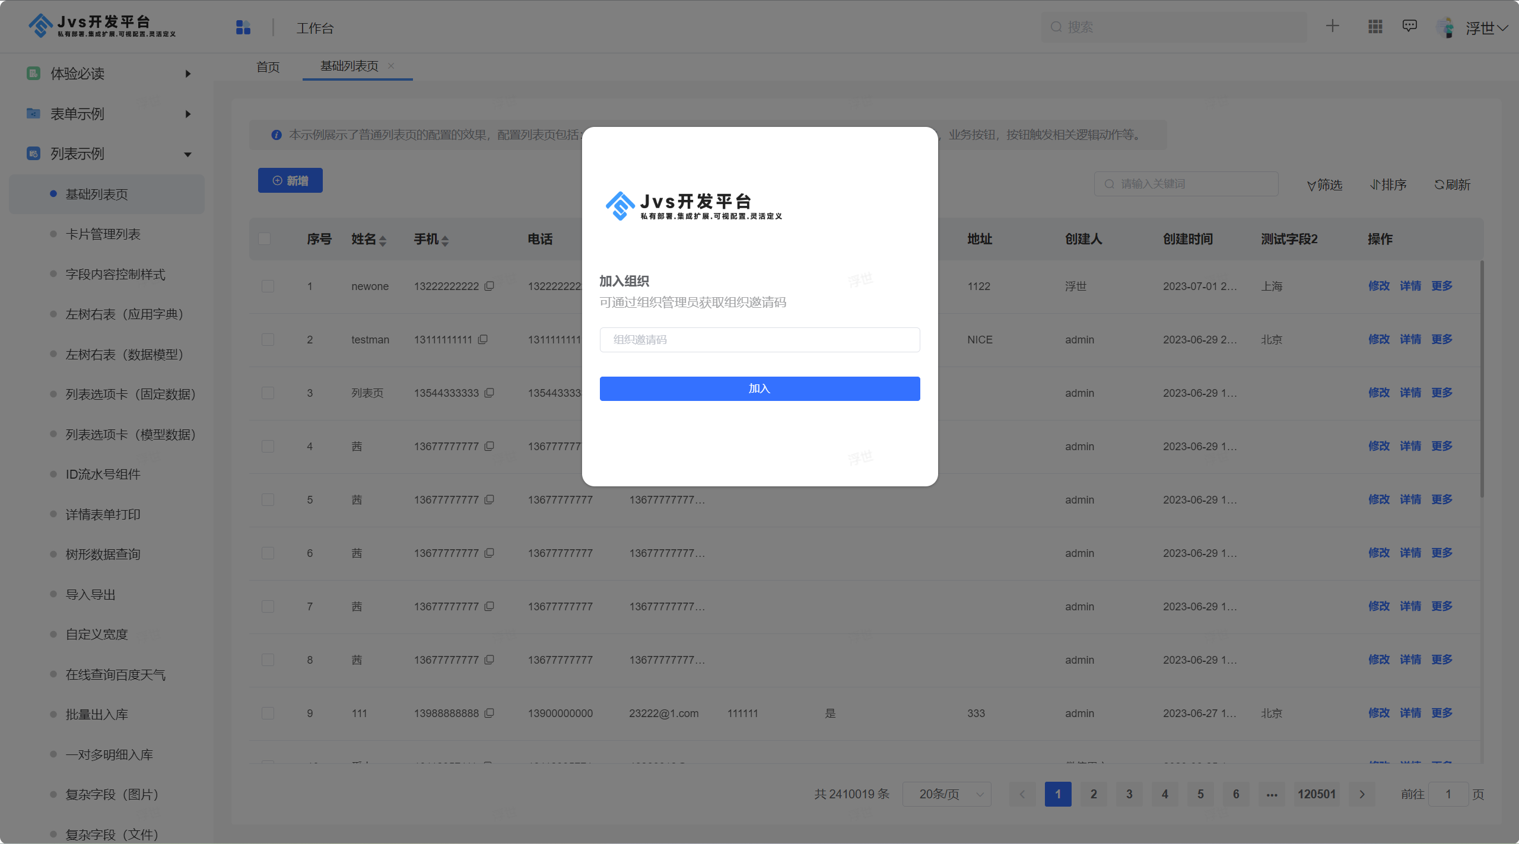This screenshot has width=1519, height=844.
Task: Open the apps grid icon
Action: tap(1375, 26)
